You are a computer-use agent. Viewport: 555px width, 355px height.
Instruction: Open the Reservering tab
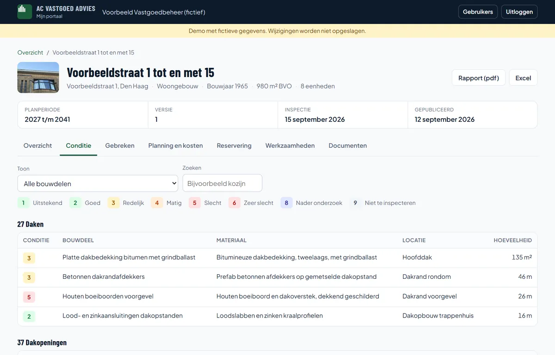234,145
